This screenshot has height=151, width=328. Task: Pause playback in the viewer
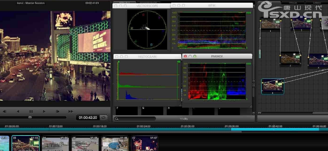click(31, 111)
